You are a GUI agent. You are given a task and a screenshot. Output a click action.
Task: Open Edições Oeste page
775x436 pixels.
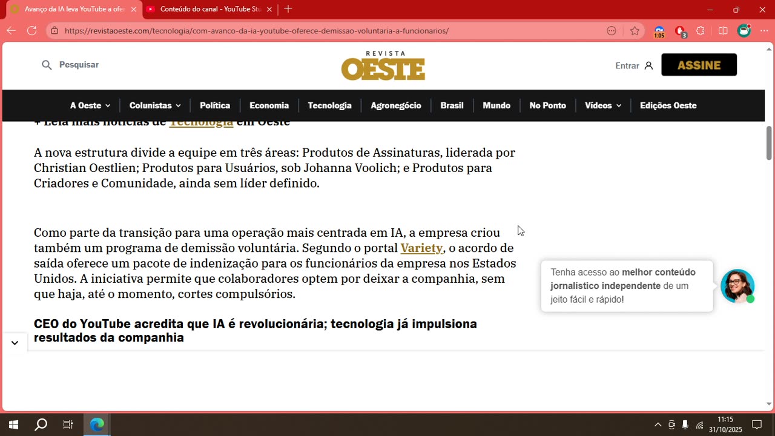coord(668,105)
